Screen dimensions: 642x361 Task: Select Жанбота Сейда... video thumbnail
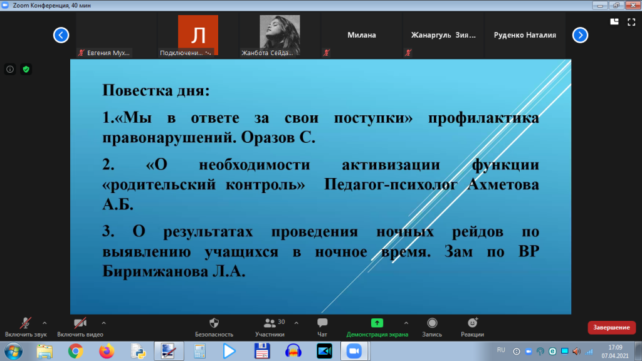coord(280,35)
